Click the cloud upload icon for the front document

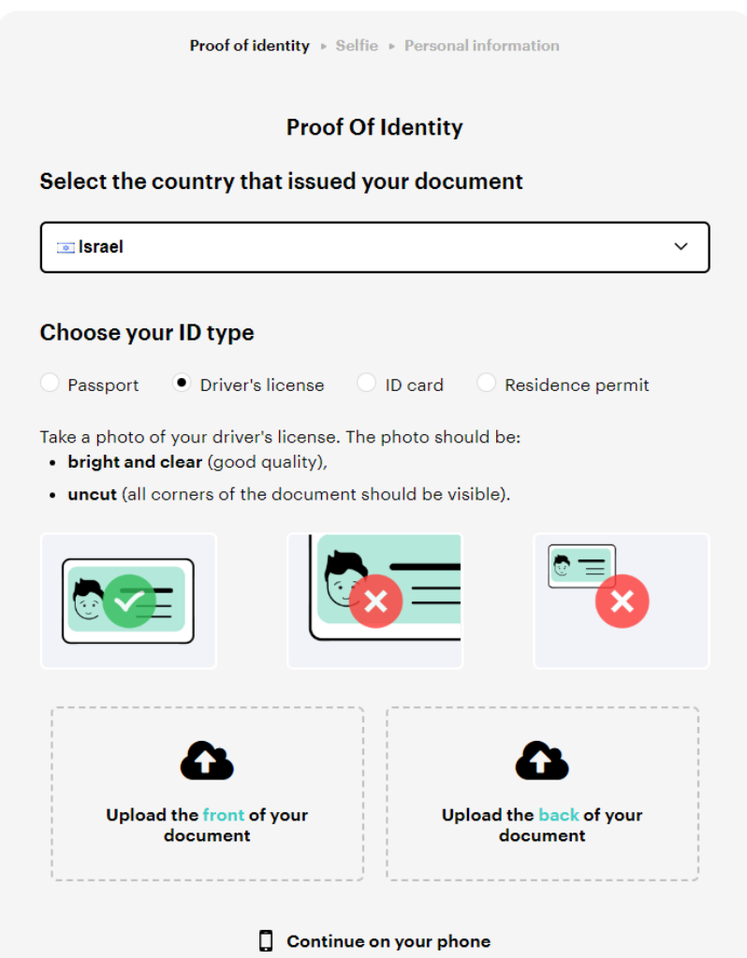tap(206, 760)
